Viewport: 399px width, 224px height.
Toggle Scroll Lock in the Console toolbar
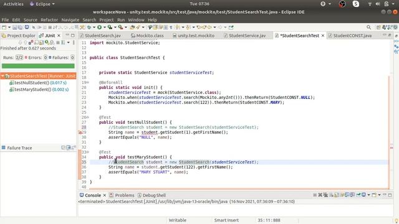337,195
